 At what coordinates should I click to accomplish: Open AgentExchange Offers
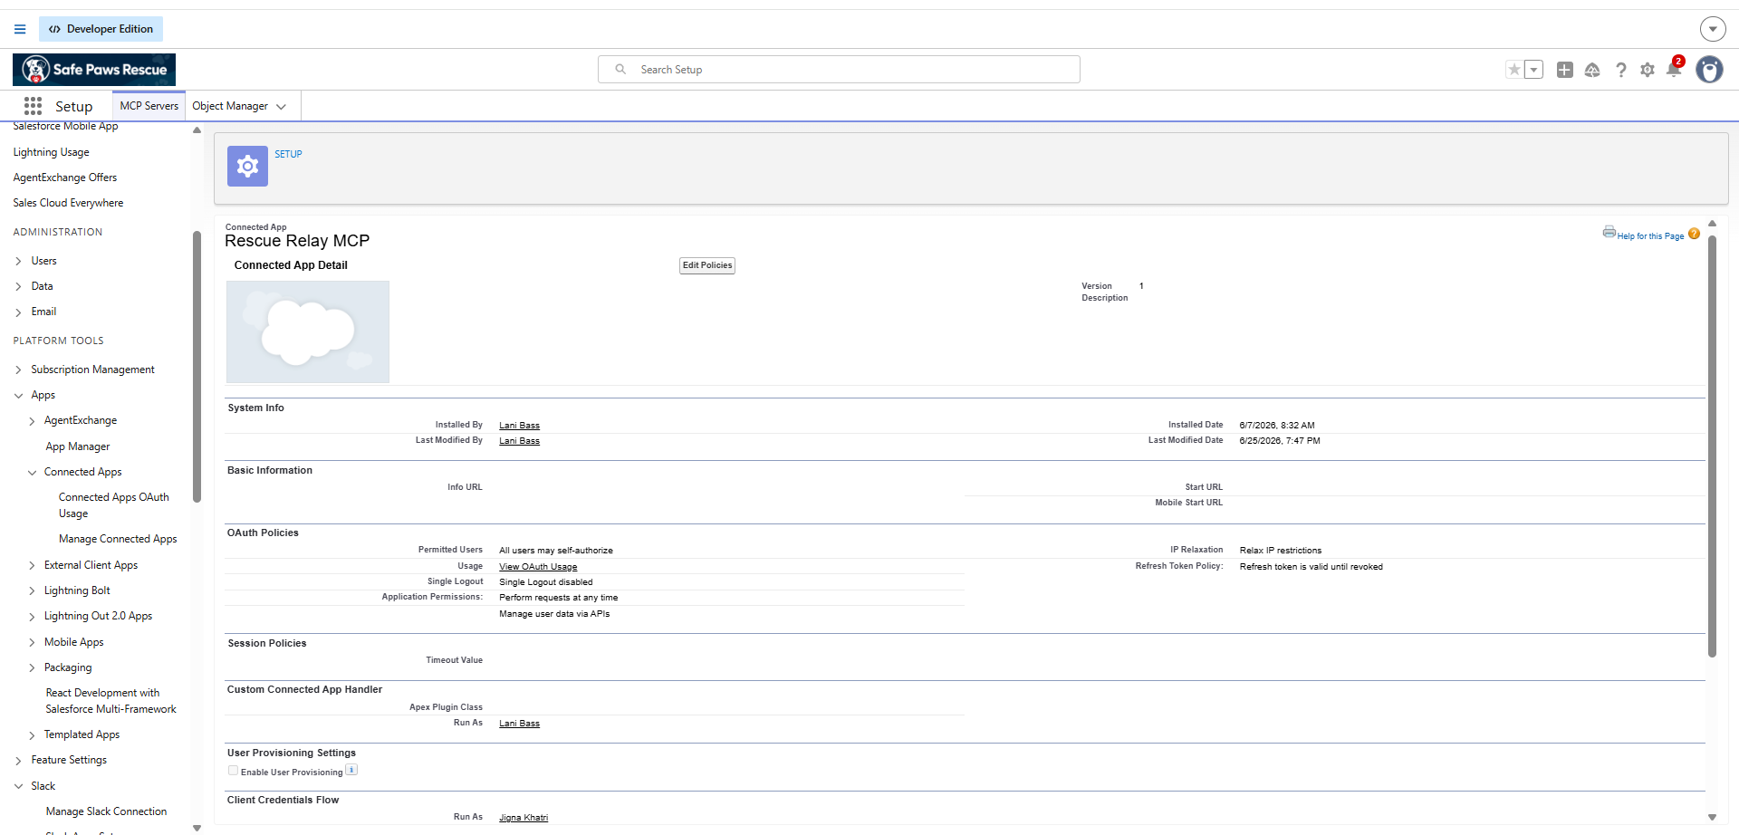(65, 178)
